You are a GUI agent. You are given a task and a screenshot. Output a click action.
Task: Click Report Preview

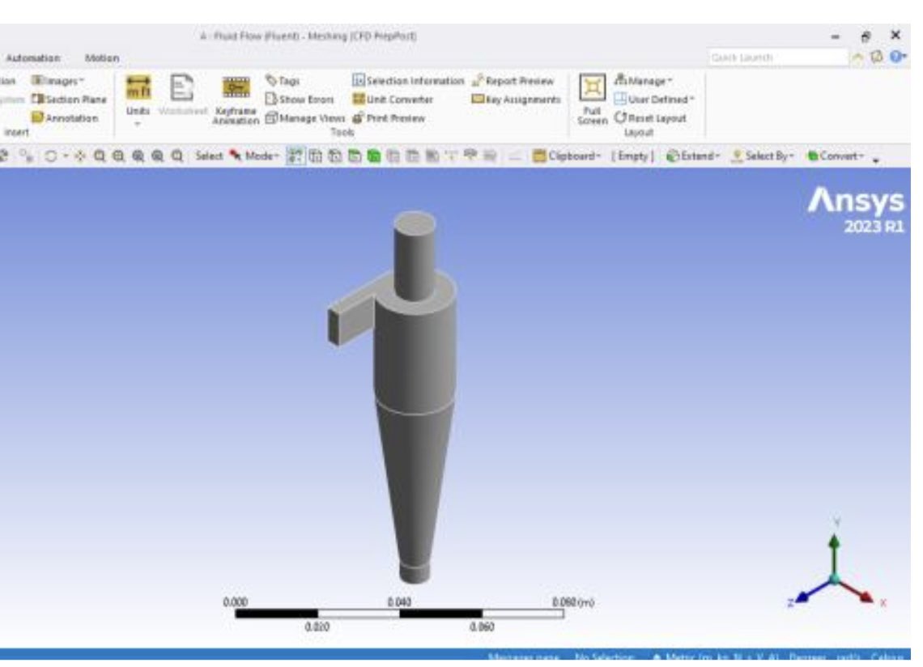[513, 81]
